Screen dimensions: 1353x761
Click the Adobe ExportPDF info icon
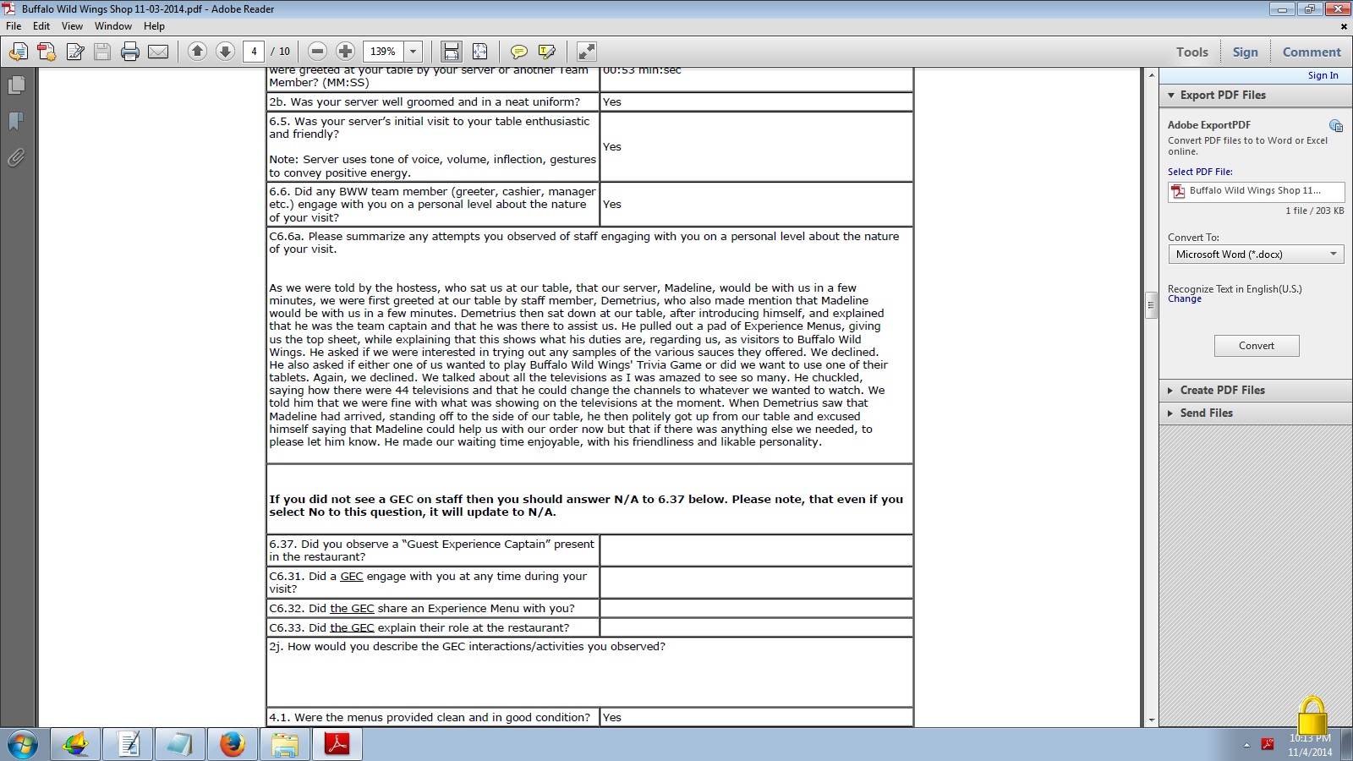(x=1336, y=126)
